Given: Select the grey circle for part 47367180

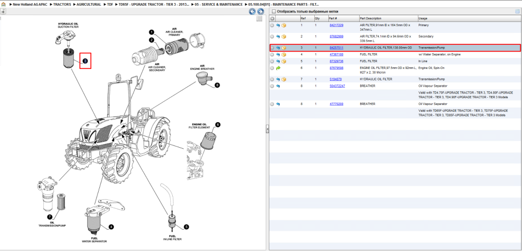Looking at the screenshot, I should pos(272,54).
